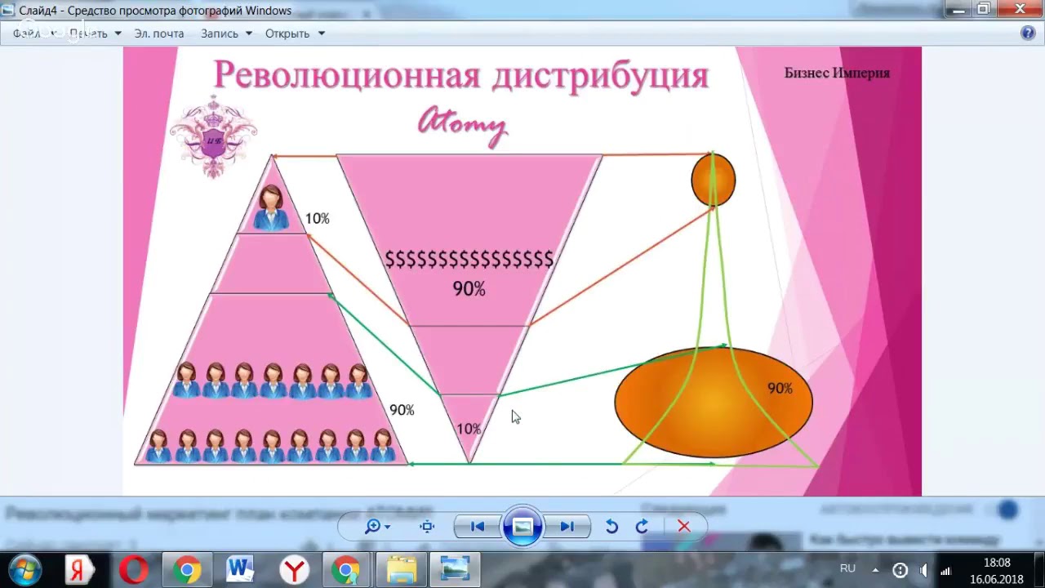This screenshot has width=1045, height=588.
Task: Open Yandex Browser yellow Y icon
Action: click(x=294, y=570)
